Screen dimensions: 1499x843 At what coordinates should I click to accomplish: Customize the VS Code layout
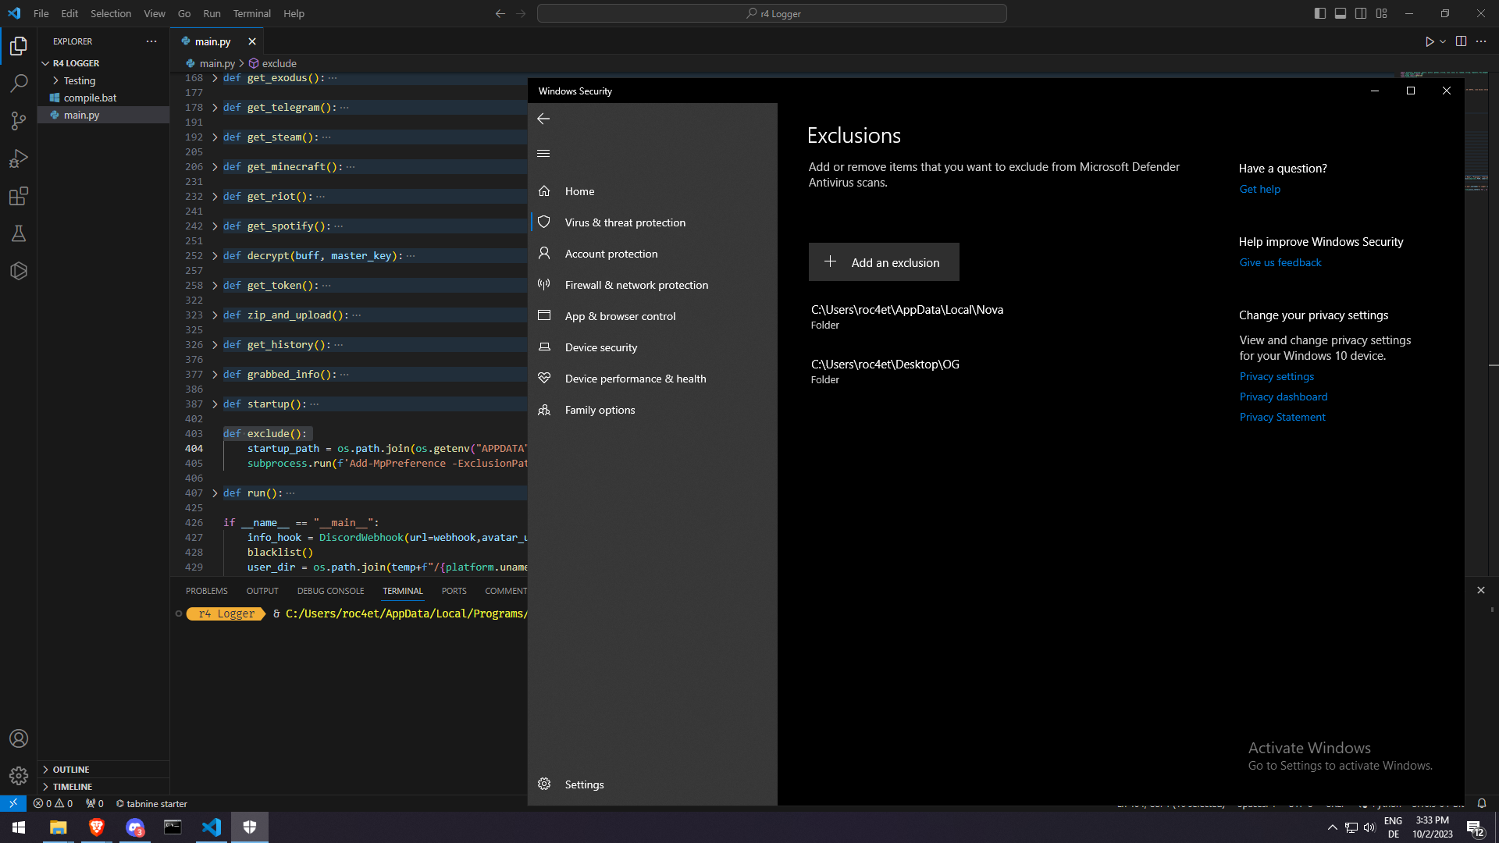click(1382, 13)
